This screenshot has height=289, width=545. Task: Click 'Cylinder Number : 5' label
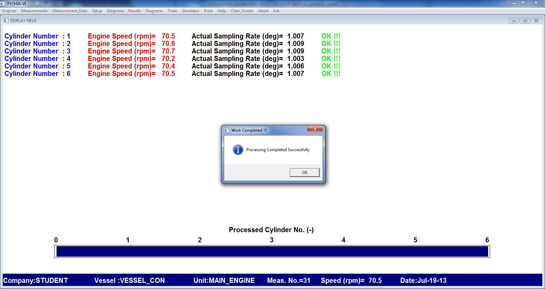pos(37,66)
